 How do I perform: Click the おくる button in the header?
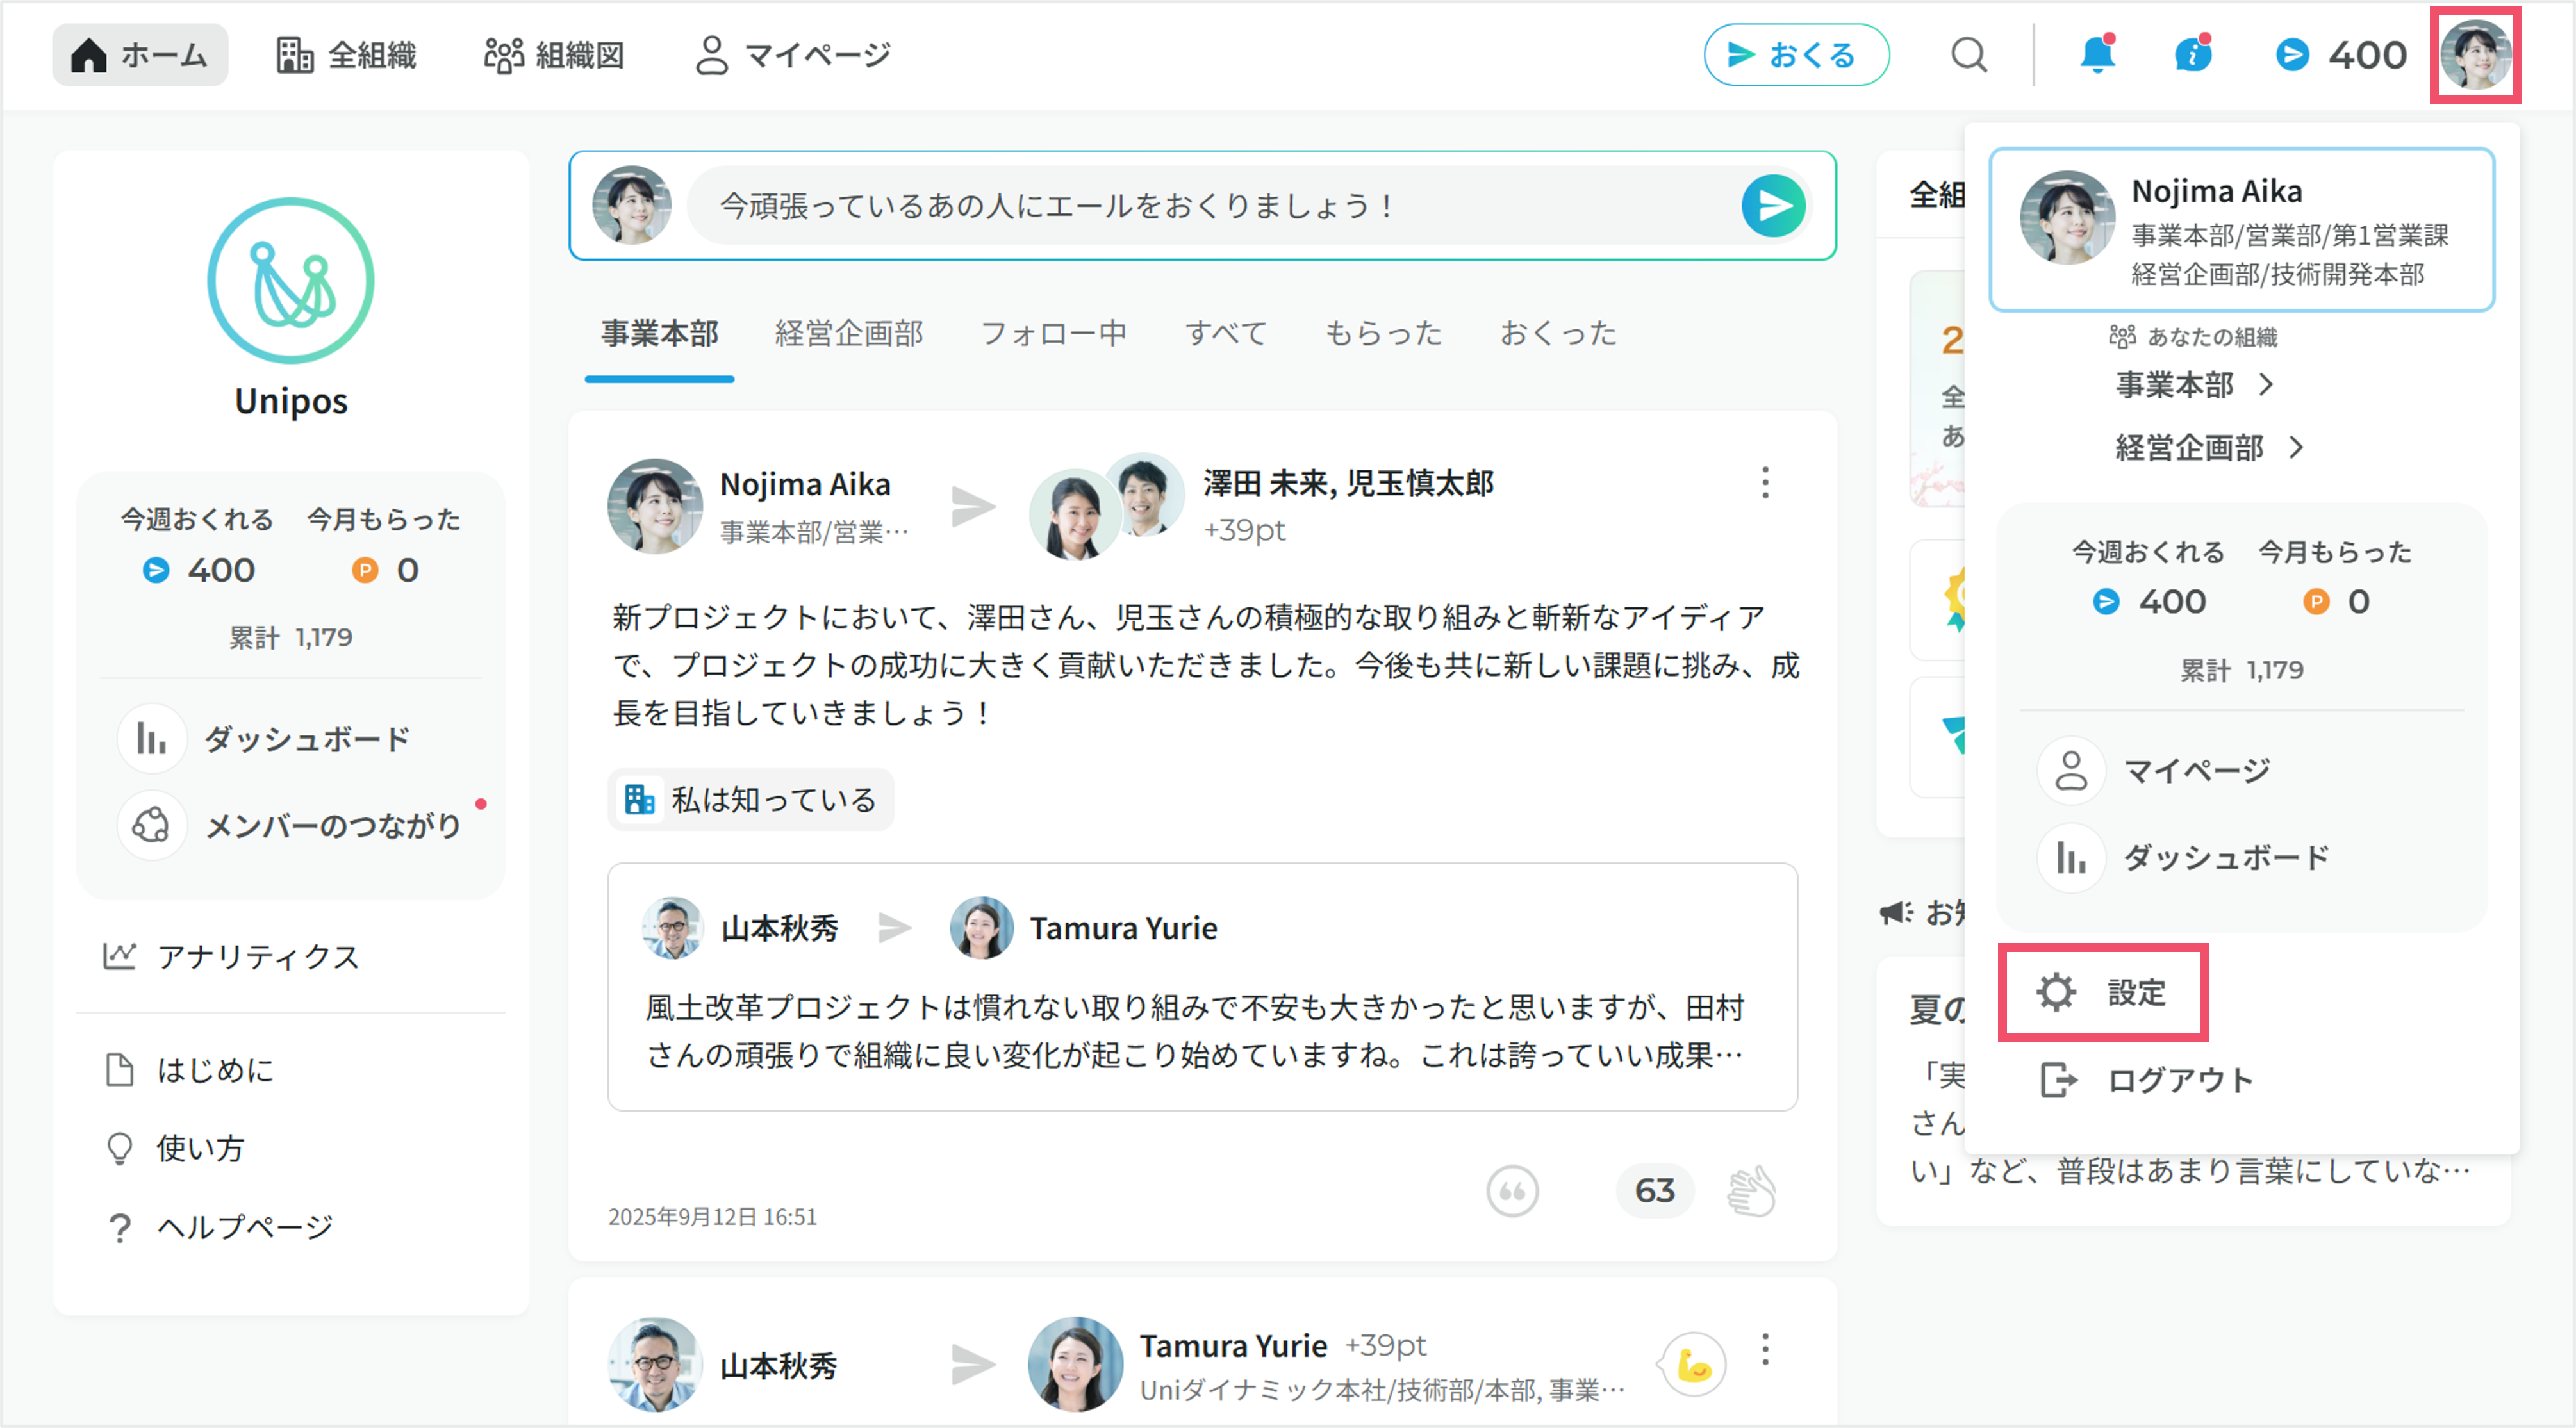1796,55
